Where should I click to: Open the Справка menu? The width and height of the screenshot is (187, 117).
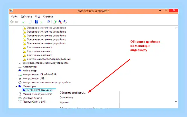48,16
